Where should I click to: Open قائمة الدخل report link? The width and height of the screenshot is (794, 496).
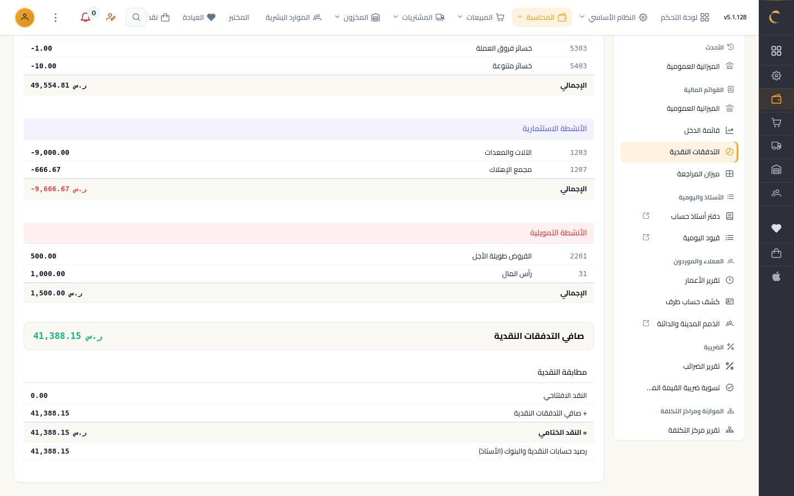point(679,131)
